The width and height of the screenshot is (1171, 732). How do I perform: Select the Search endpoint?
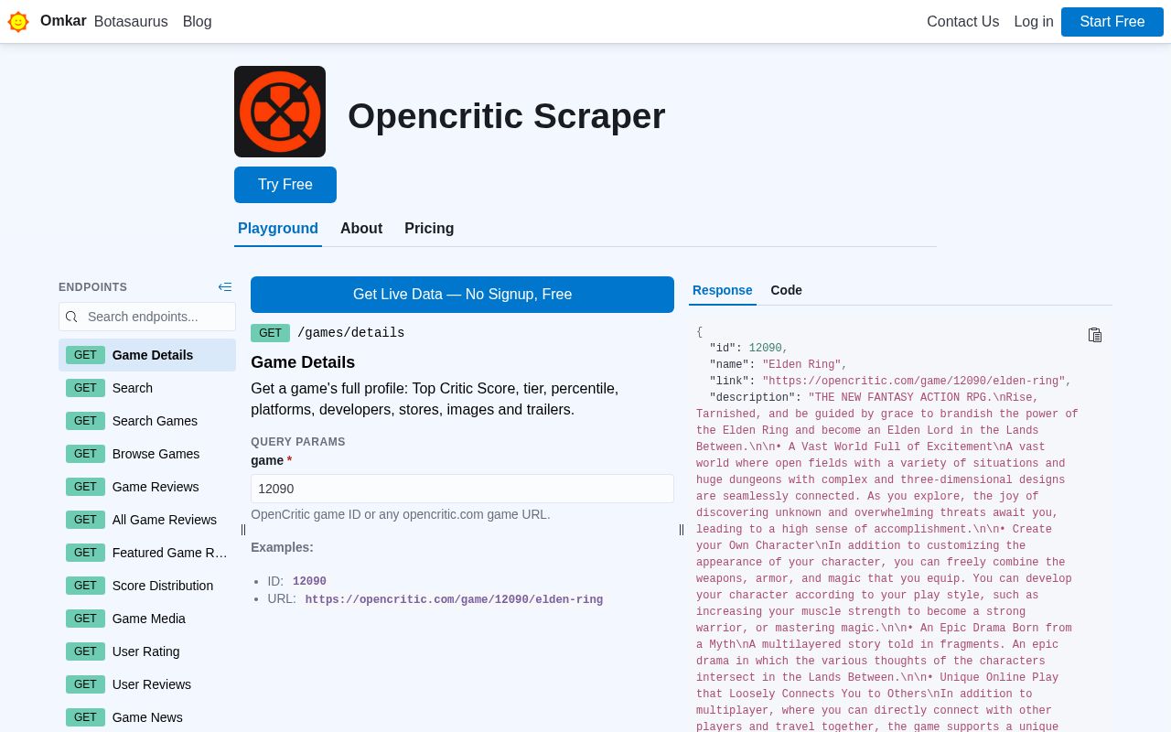(x=147, y=388)
